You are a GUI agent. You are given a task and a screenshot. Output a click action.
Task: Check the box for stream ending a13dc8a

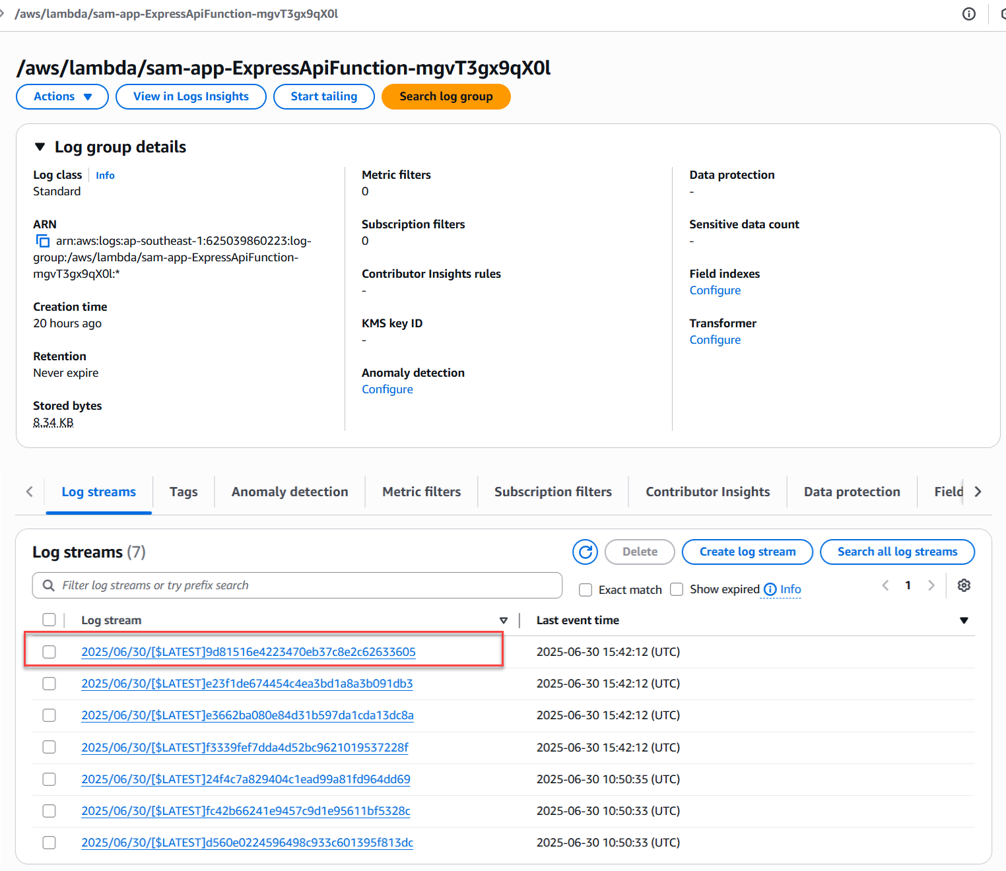[49, 715]
